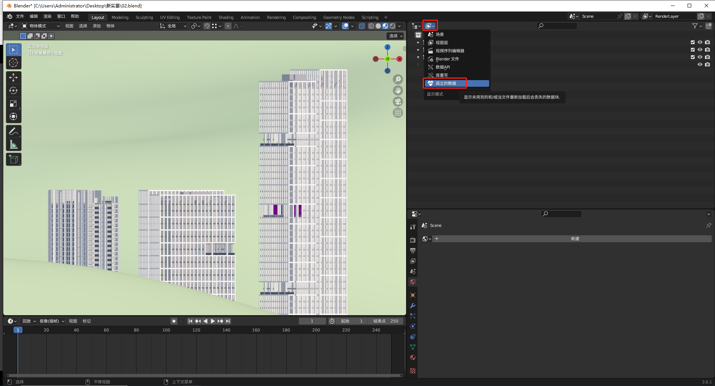Image resolution: width=715 pixels, height=386 pixels.
Task: Click the Add Cube tool
Action: pyautogui.click(x=13, y=159)
